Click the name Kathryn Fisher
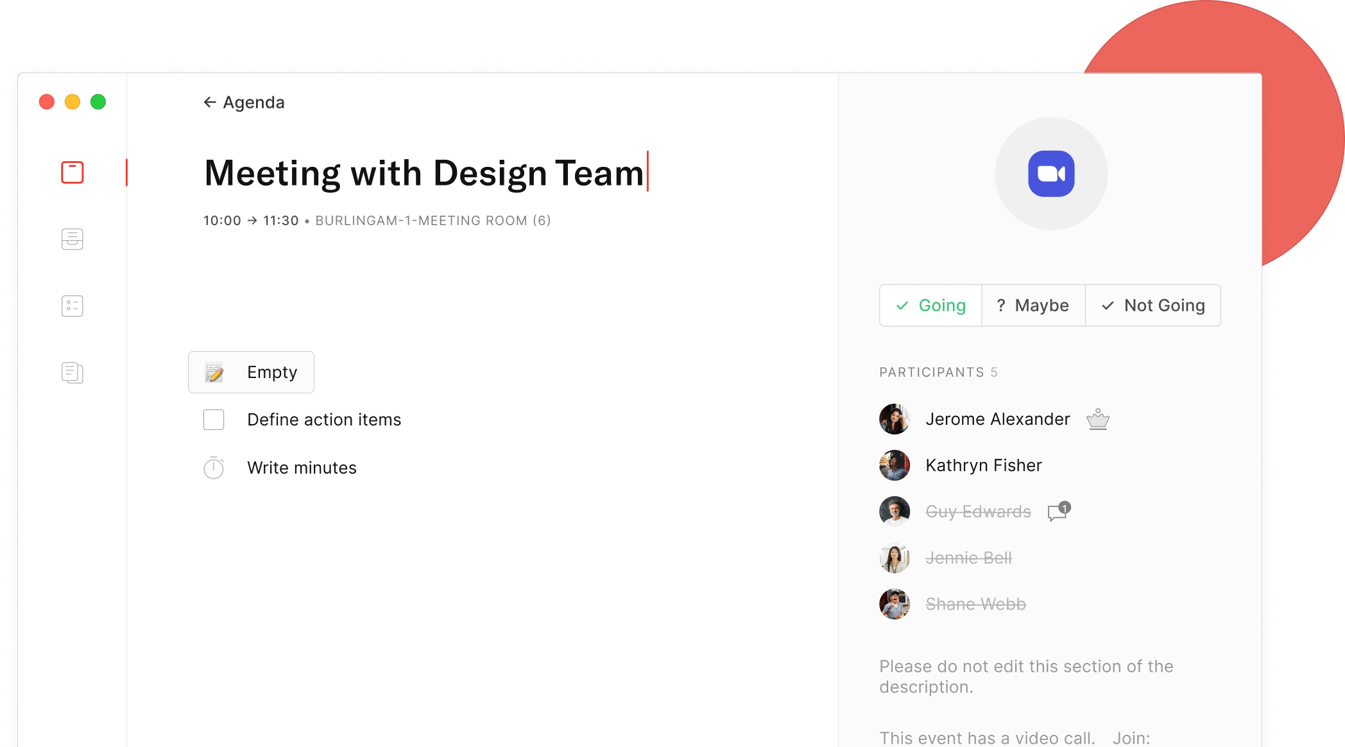Image resolution: width=1345 pixels, height=747 pixels. [x=984, y=465]
